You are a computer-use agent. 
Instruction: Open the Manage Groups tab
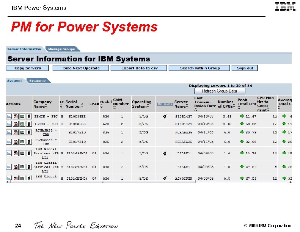pos(61,49)
